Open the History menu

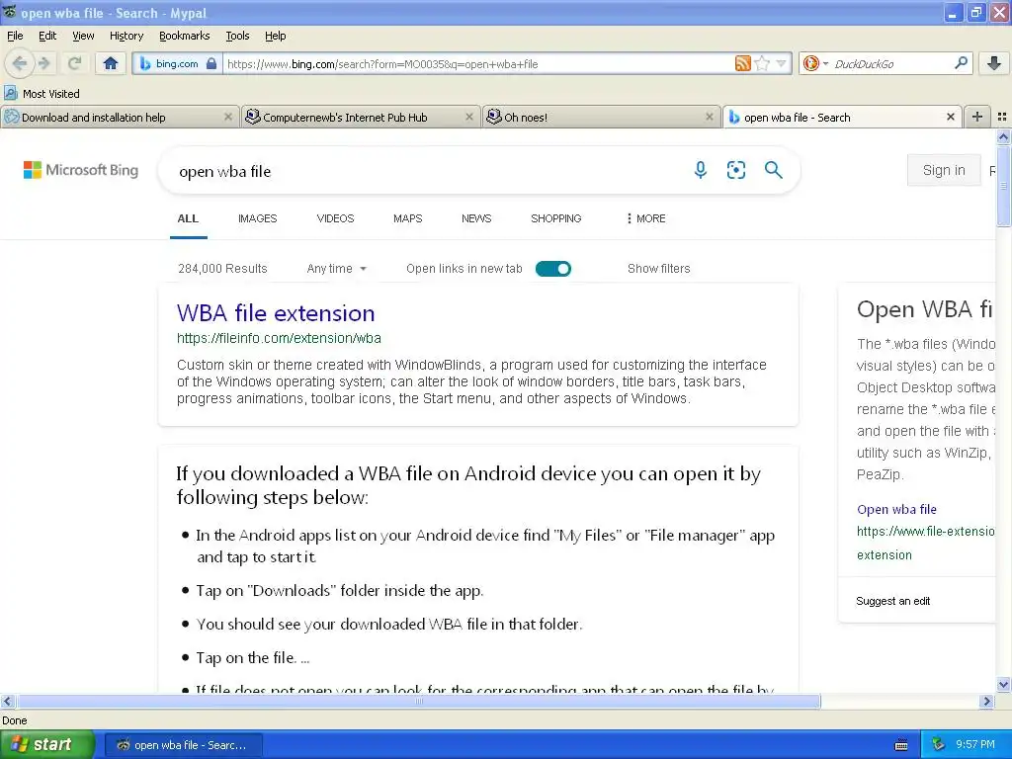[x=126, y=36]
